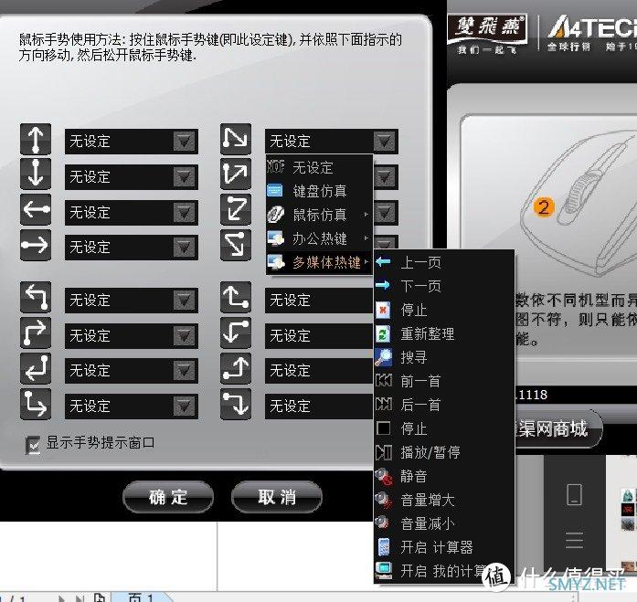Open dropdown for down-then-left gesture
The width and height of the screenshot is (637, 602).
click(x=184, y=370)
